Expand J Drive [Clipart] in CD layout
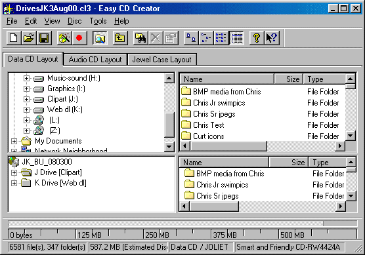 (x=14, y=172)
